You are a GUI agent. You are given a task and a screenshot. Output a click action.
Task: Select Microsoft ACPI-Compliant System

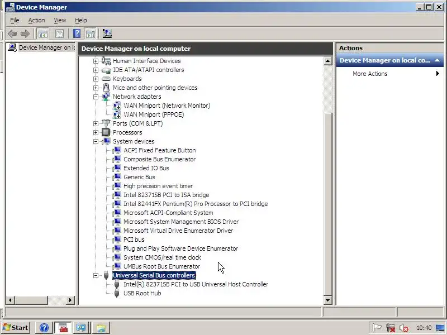coord(168,213)
